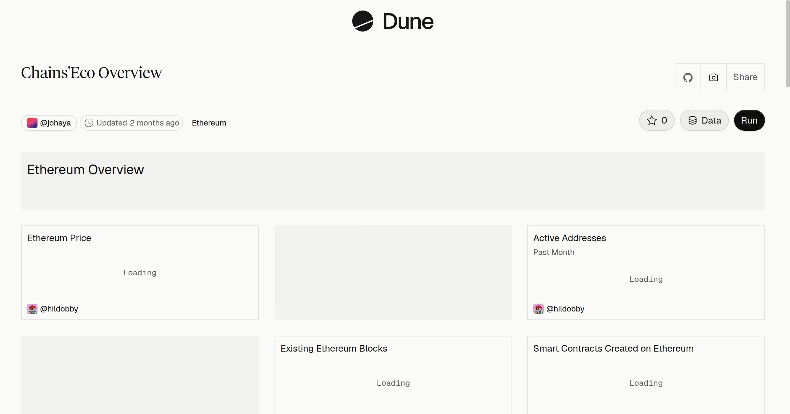Open the @johaya author profile

pyautogui.click(x=49, y=123)
